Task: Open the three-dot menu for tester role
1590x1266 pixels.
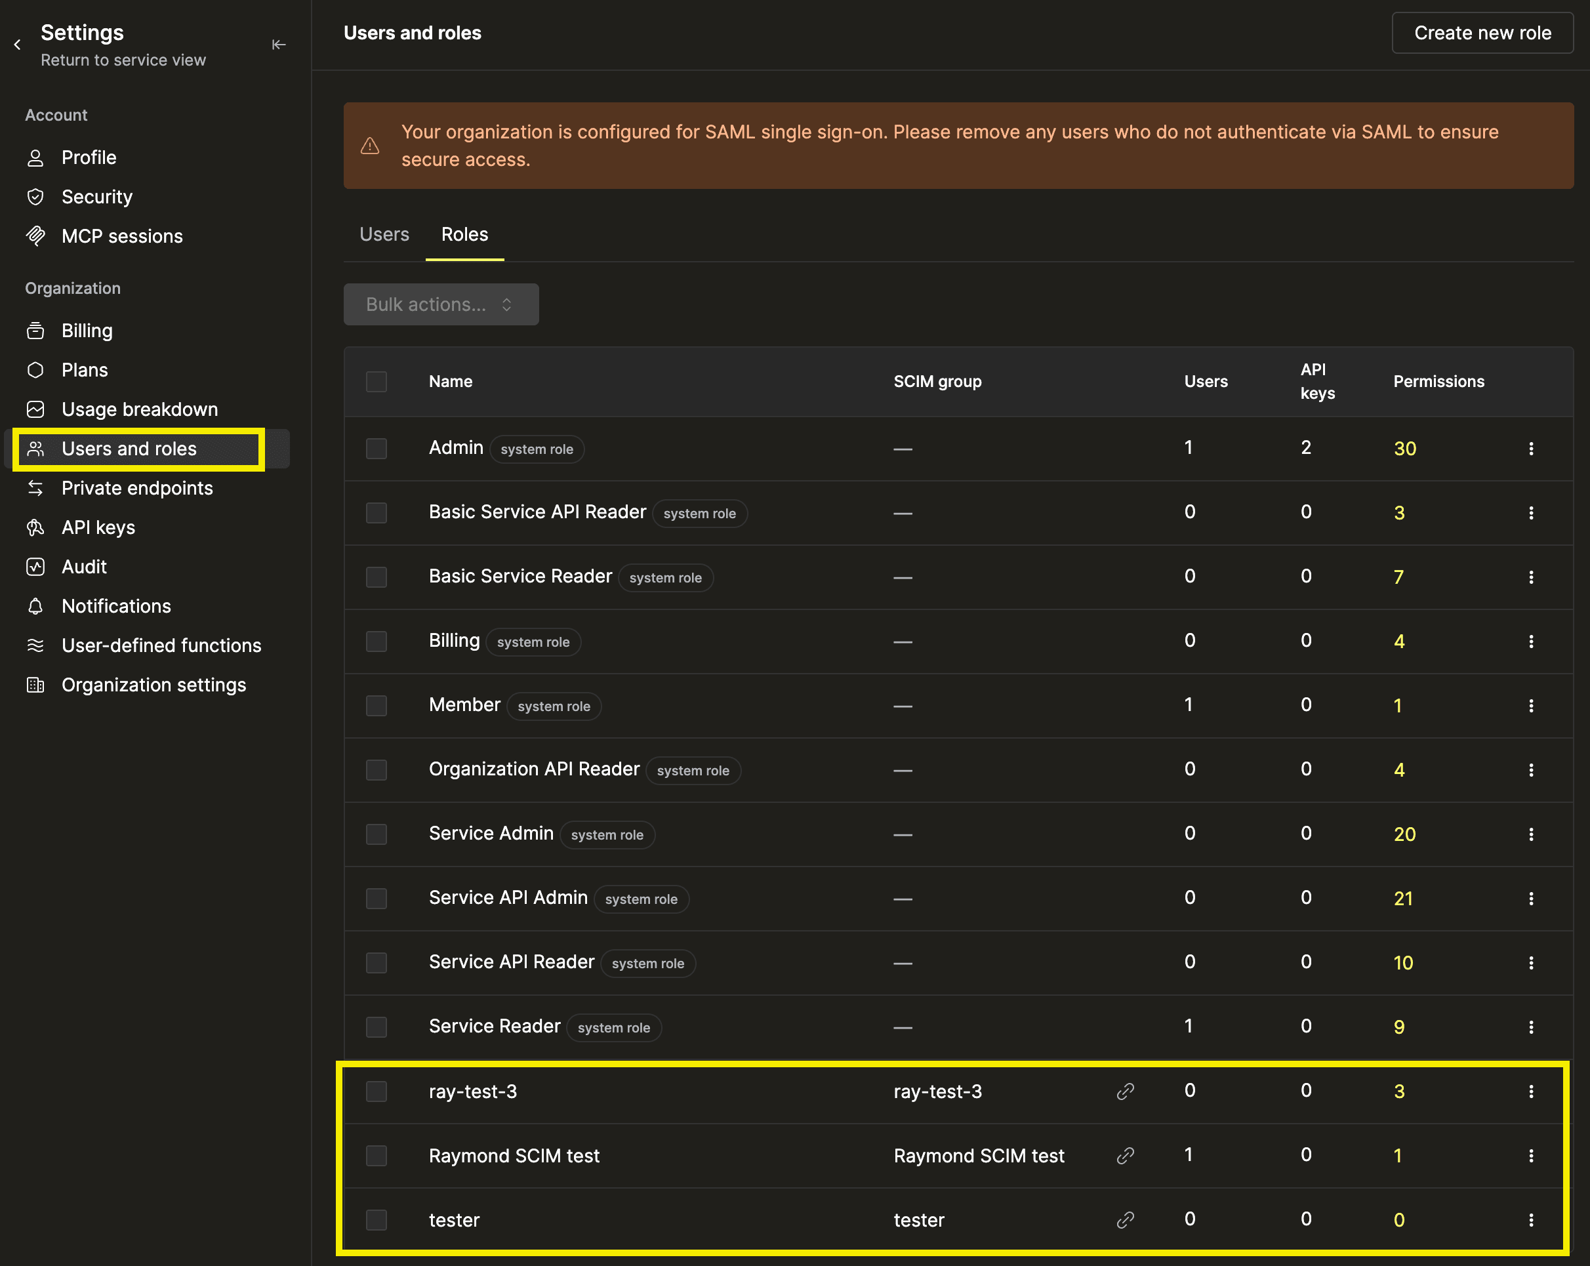Action: coord(1531,1219)
